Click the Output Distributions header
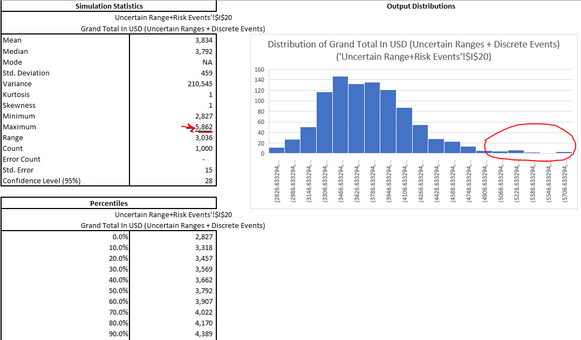 pos(420,6)
